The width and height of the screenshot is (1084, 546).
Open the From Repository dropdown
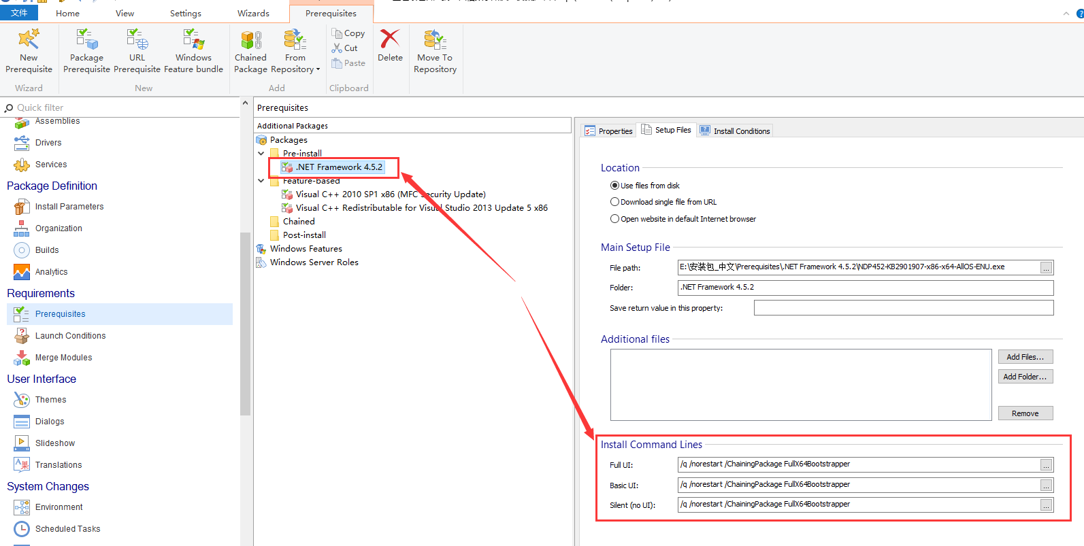click(295, 51)
